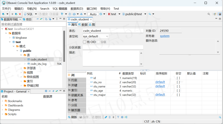Viewport: 223px width, 124px height.
Task: Click the database navigator vertical scrollbar
Action: (64, 46)
